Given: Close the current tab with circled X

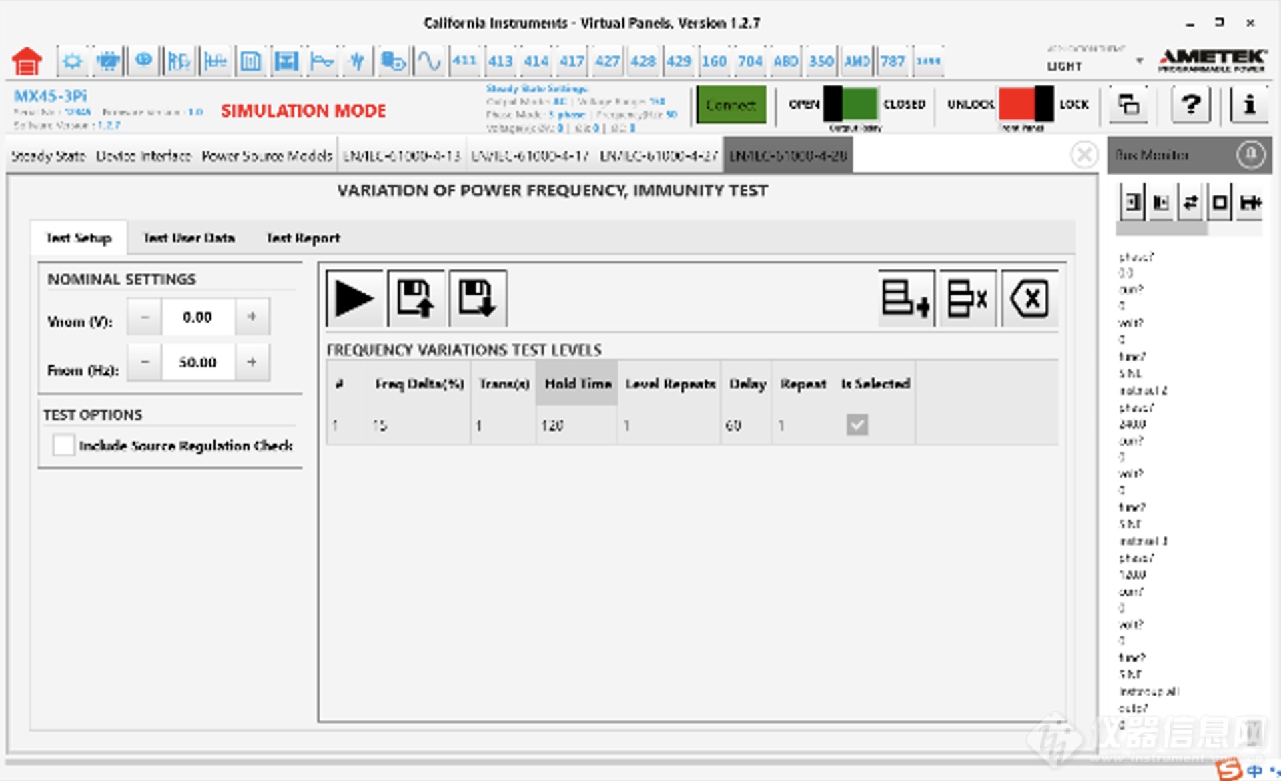Looking at the screenshot, I should pyautogui.click(x=1084, y=155).
